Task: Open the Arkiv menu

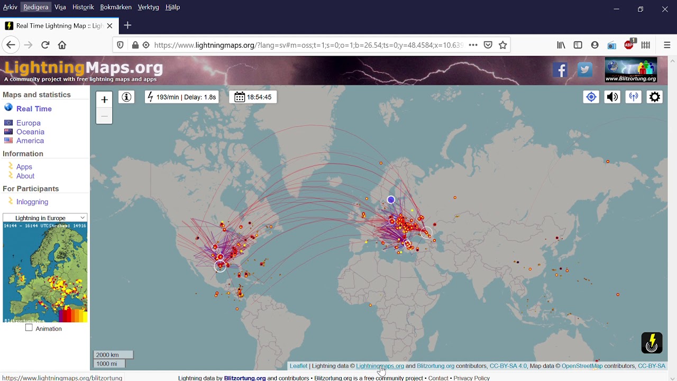Action: click(x=10, y=7)
